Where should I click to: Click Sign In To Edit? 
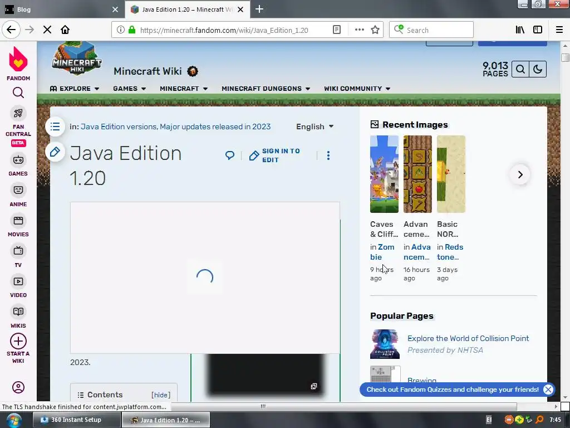[274, 155]
